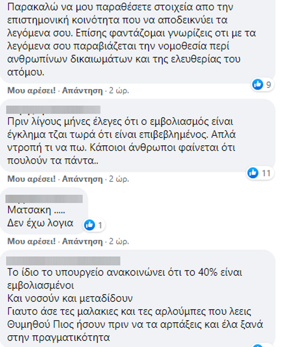Click the thumbs-up icon showing 9 reactions
Screen dimensions: 283x347
pos(258,84)
